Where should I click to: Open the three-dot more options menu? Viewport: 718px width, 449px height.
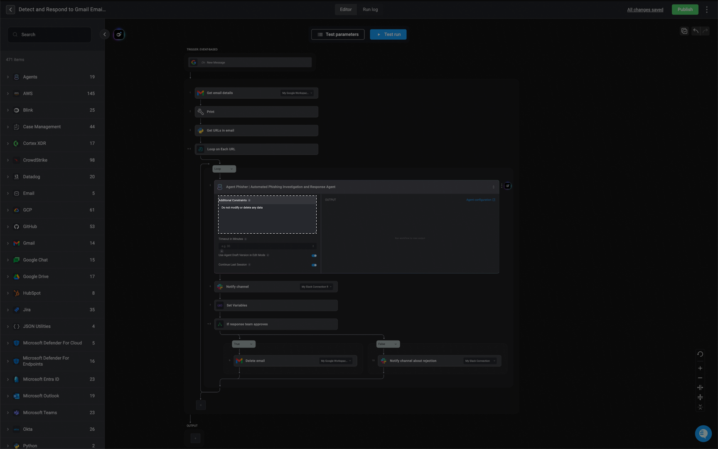[706, 10]
